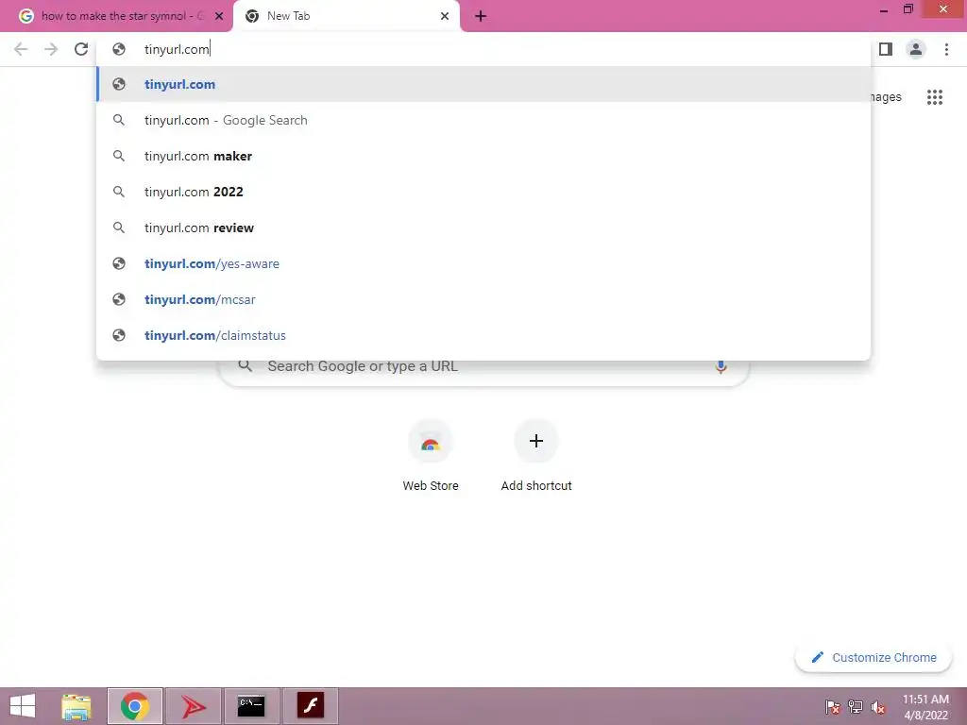Click the Action Center flag tray icon
967x725 pixels.
[833, 706]
